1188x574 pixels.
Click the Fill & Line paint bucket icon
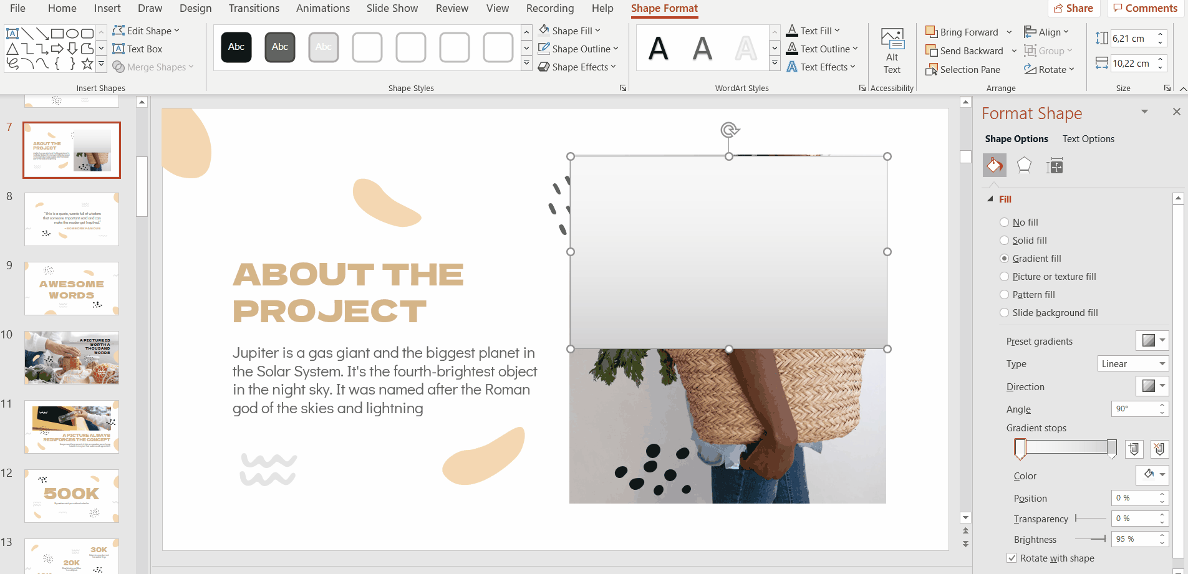[994, 166]
